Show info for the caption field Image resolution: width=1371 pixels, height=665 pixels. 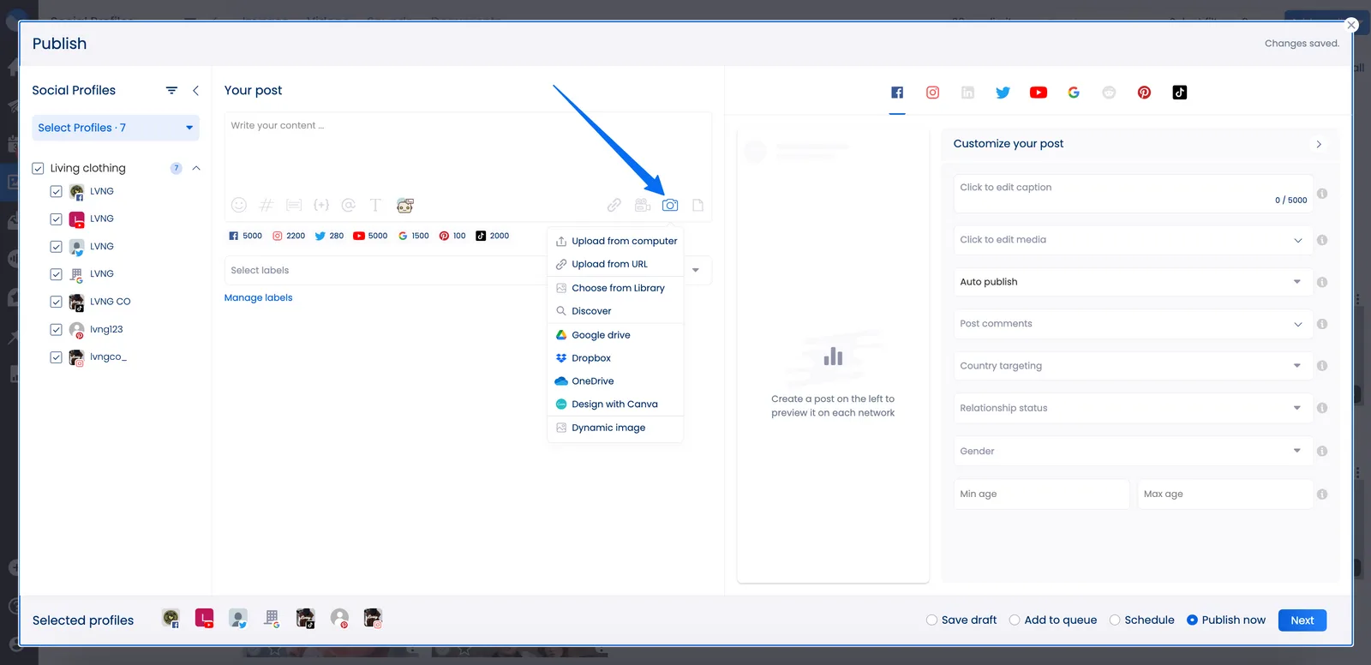(1322, 194)
